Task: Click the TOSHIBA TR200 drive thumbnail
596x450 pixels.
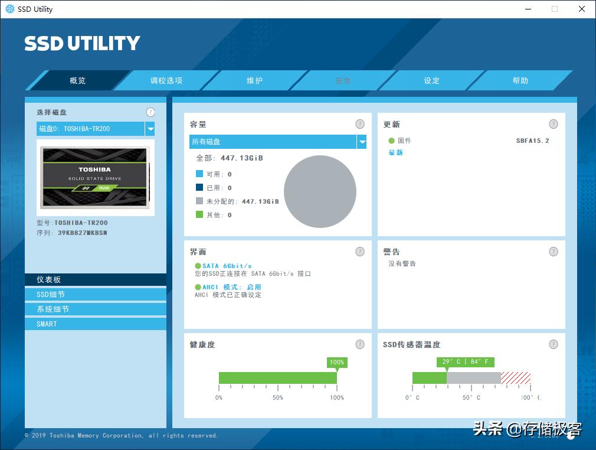Action: click(95, 178)
